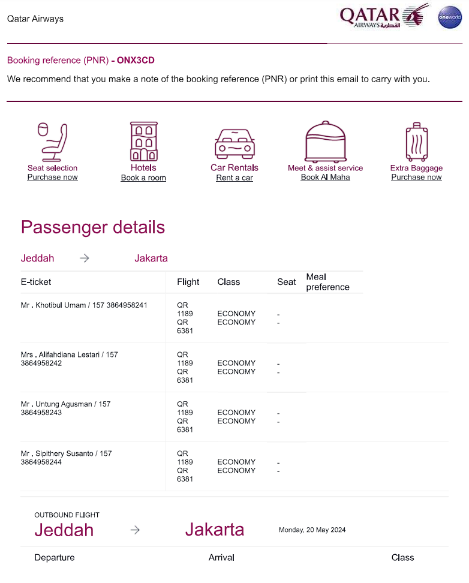Select the Monday, 20 May 2024 date text
This screenshot has width=469, height=583.
pyautogui.click(x=312, y=530)
